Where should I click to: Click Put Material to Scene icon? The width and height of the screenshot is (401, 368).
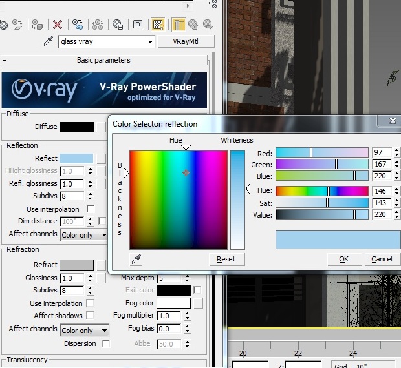pyautogui.click(x=17, y=25)
